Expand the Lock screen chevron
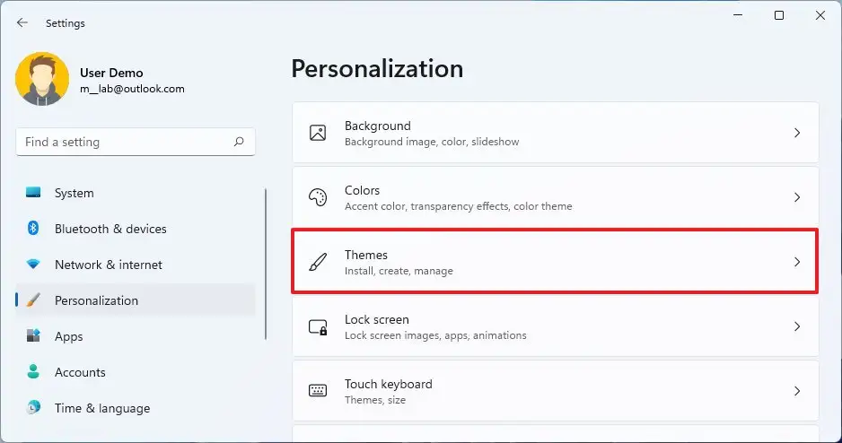Viewport: 842px width, 443px height. [x=796, y=326]
